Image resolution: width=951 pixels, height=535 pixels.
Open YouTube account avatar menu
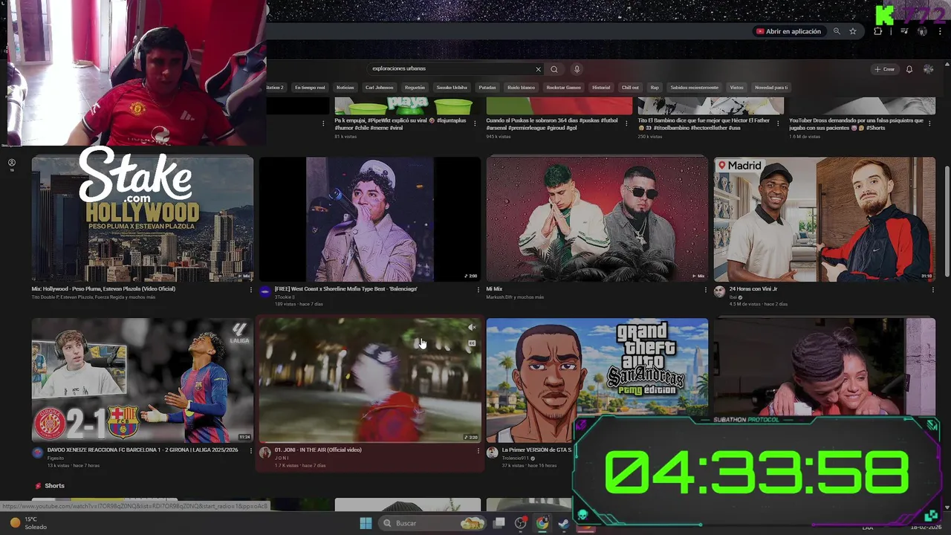coord(928,69)
